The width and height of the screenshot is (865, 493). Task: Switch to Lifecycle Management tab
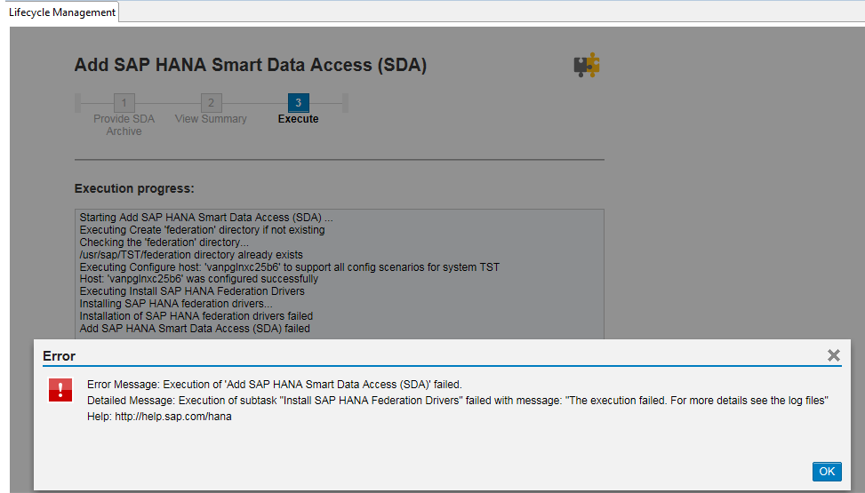(x=62, y=12)
